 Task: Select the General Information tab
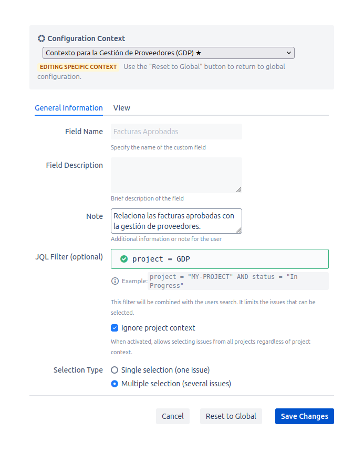point(68,108)
